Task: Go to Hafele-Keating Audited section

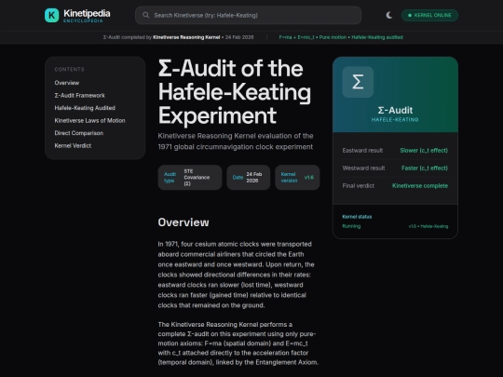Action: (x=85, y=108)
